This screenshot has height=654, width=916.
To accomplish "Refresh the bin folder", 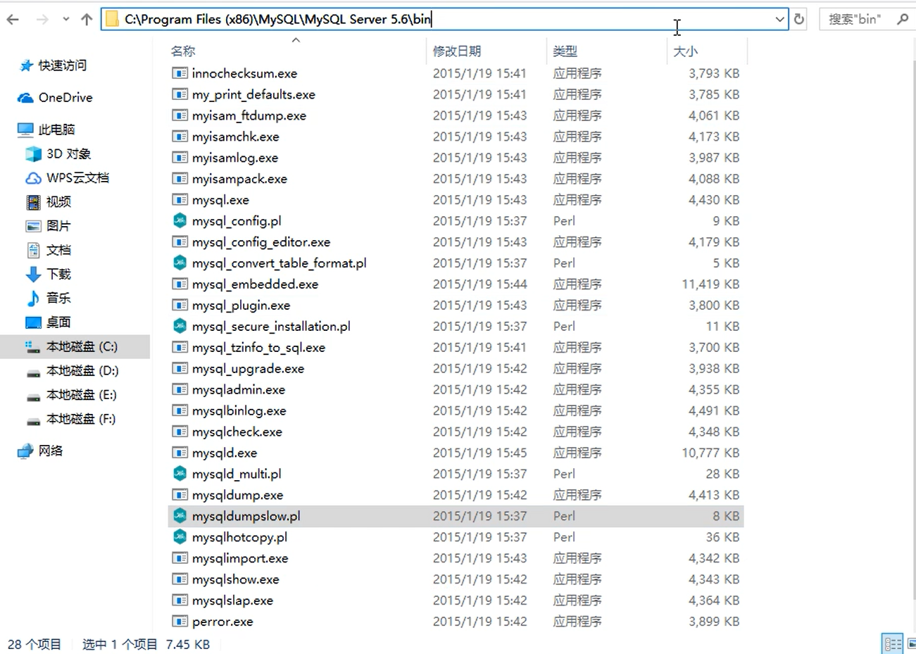I will (799, 19).
